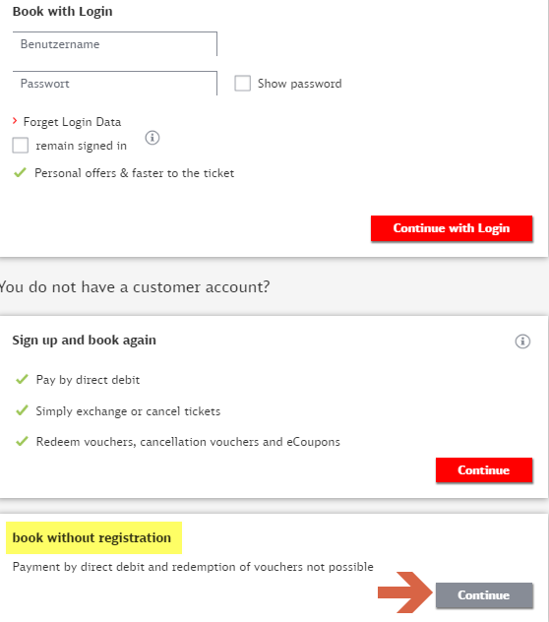Viewport: 549px width, 622px height.
Task: Enable the Show password checkbox
Action: point(242,84)
